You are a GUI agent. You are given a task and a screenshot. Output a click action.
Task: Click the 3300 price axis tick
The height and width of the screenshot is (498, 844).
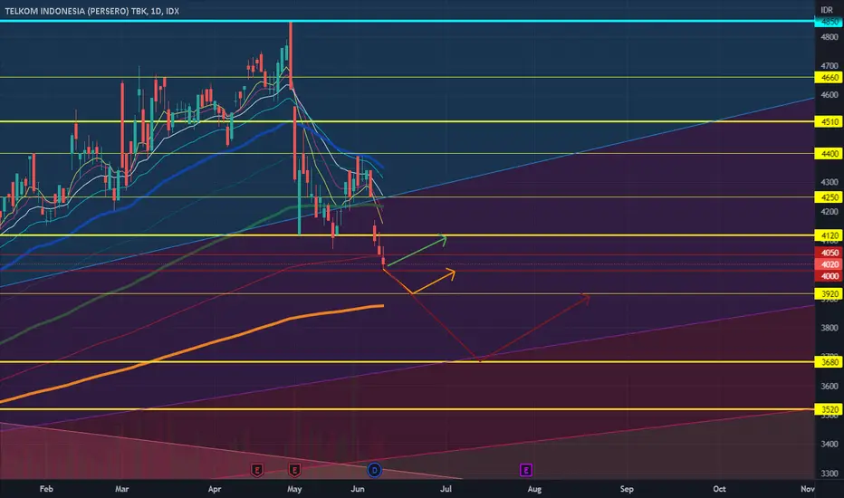[x=830, y=474]
